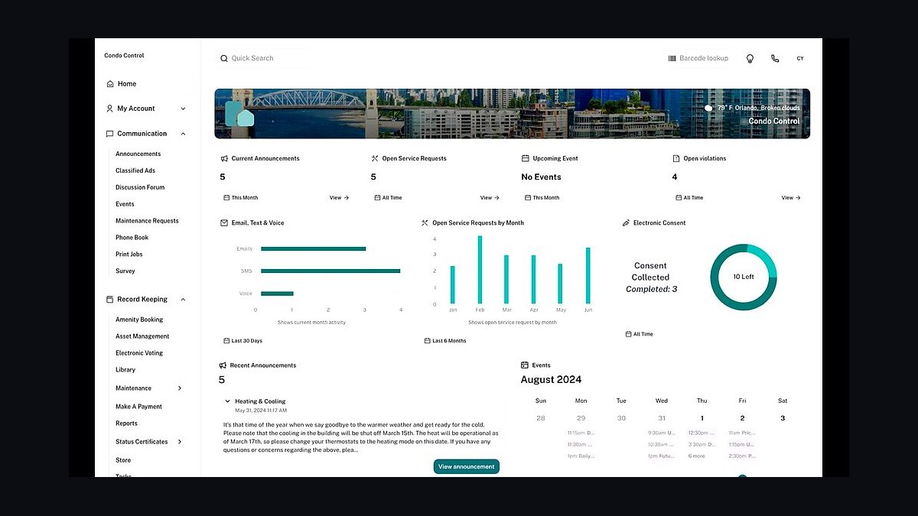Click the city skyline banner image
918x516 pixels.
512,113
